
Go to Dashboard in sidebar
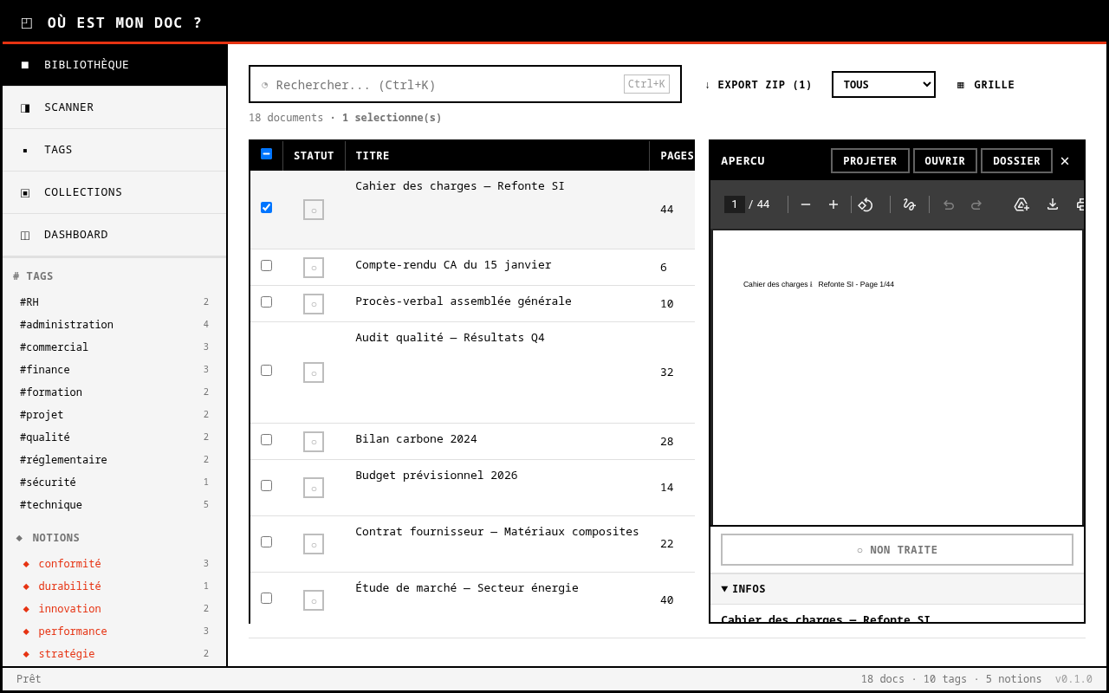(x=76, y=235)
